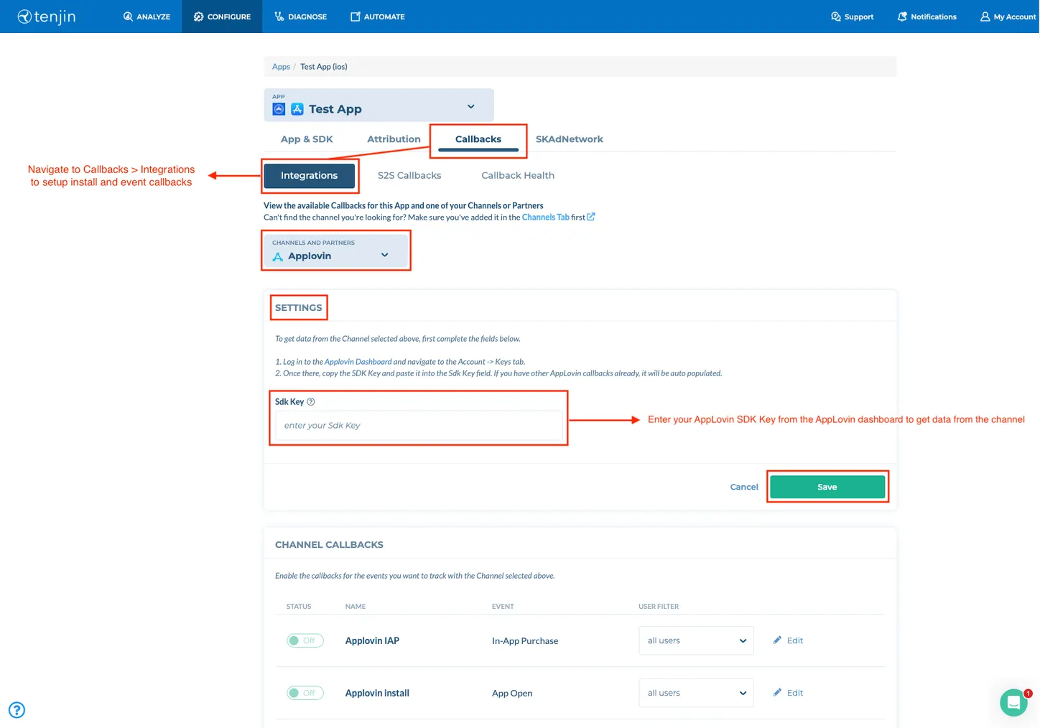Select the Automate wand icon
1040x728 pixels.
pos(354,16)
